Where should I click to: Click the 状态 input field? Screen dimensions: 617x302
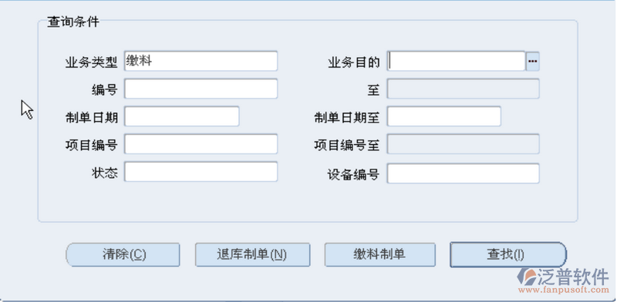pos(201,172)
